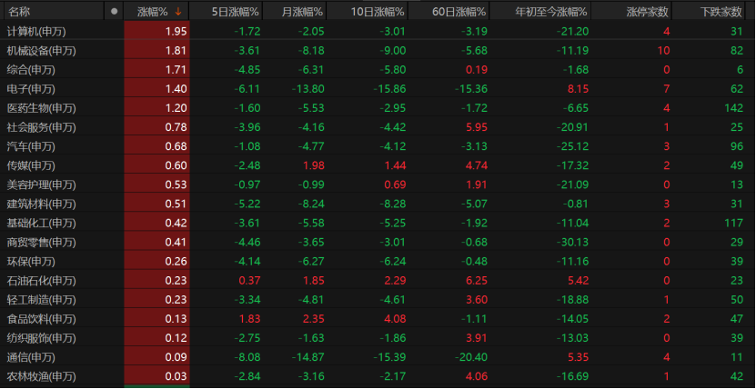Select the 医药生物(申万) row name
Screen dimensions: 756x389
click(42, 108)
